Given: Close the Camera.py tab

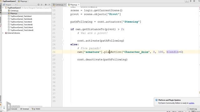Looking at the screenshot, I should (65, 5).
